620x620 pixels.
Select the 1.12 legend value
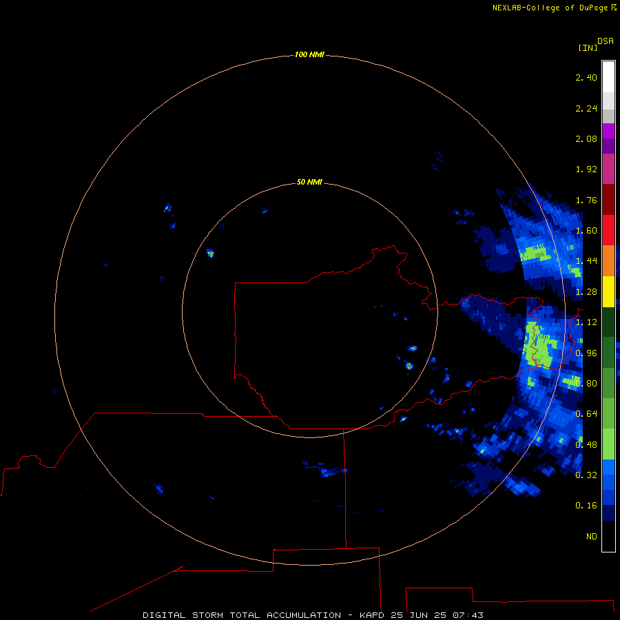point(586,322)
